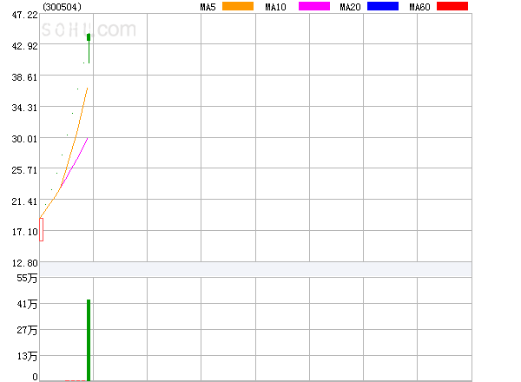Click the MA5 legend label
The height and width of the screenshot is (382, 521).
coord(208,7)
